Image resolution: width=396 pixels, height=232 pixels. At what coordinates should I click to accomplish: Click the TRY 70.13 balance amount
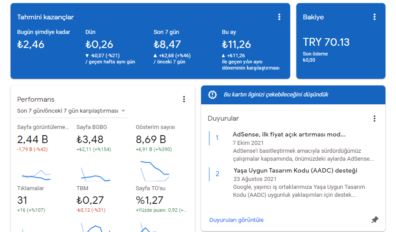326,42
